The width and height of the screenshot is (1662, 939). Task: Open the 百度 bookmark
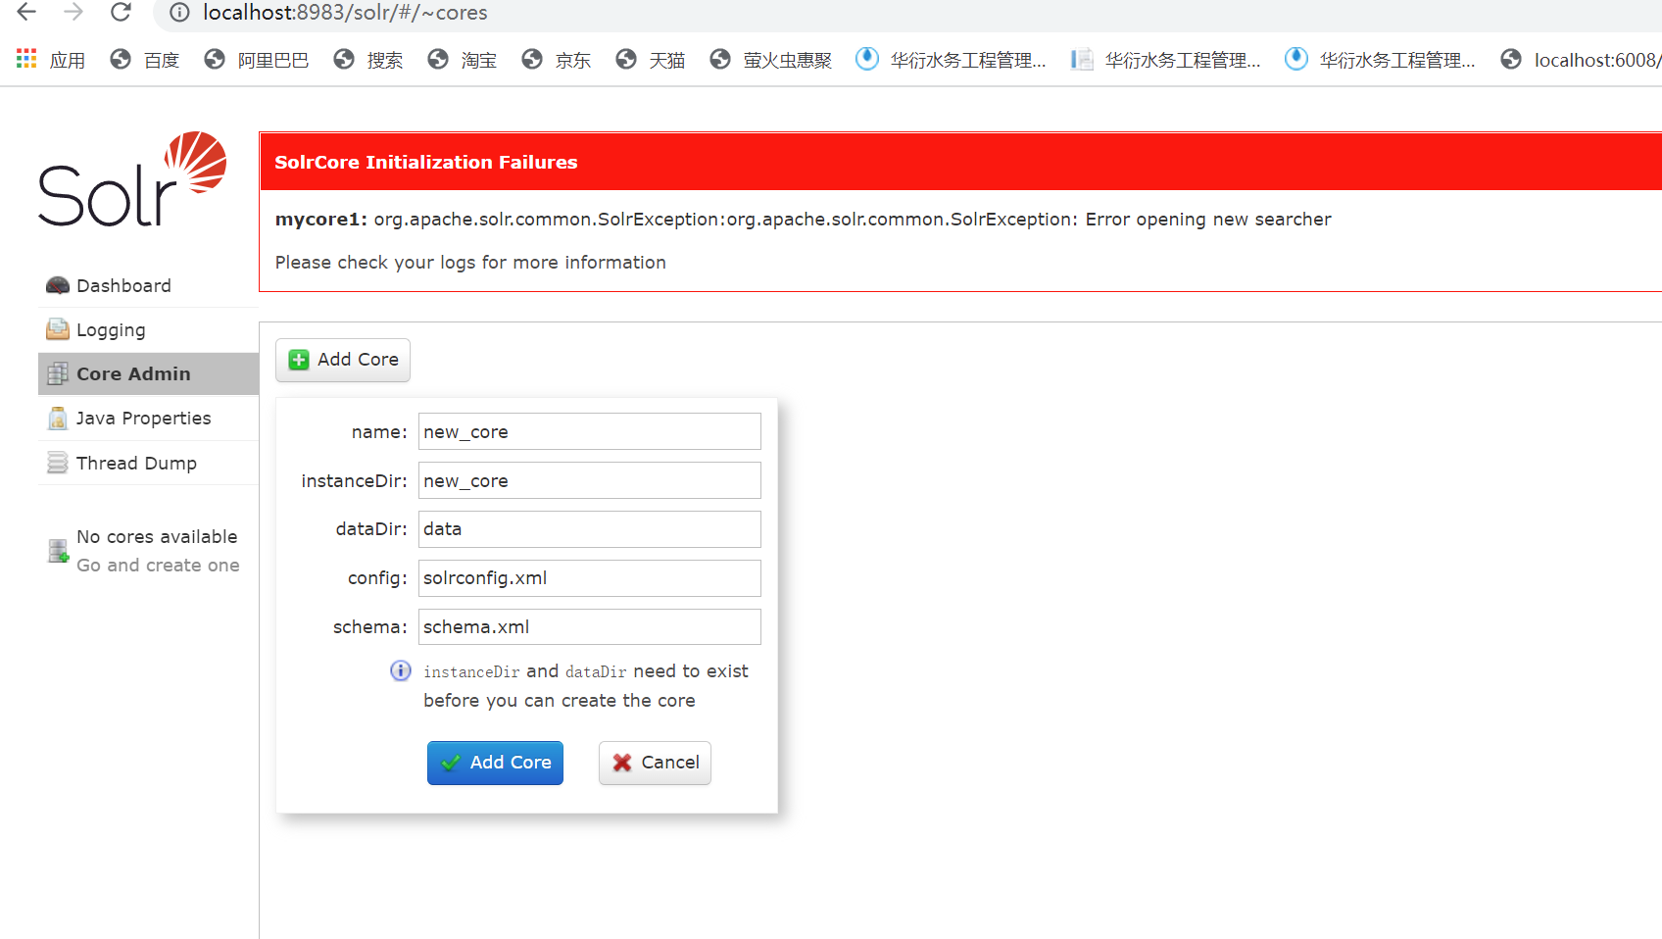tap(145, 60)
